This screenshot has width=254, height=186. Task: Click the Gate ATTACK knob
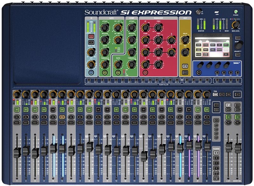[x=105, y=27]
